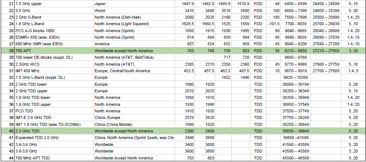Click the "1.4..5" bandwidth cell
Viewport: 366px width, 162px height.
coord(352,71)
